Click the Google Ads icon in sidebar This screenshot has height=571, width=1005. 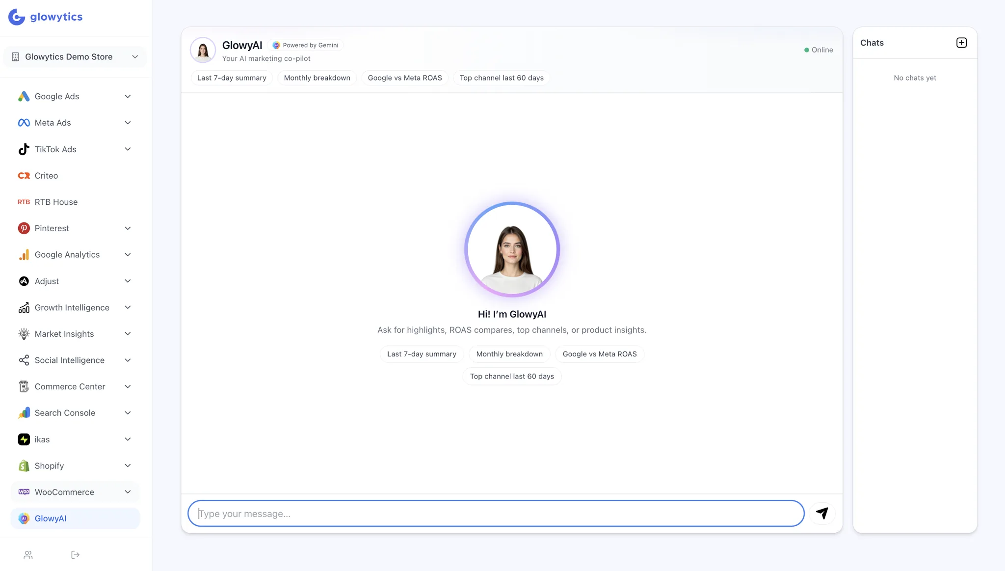(24, 96)
